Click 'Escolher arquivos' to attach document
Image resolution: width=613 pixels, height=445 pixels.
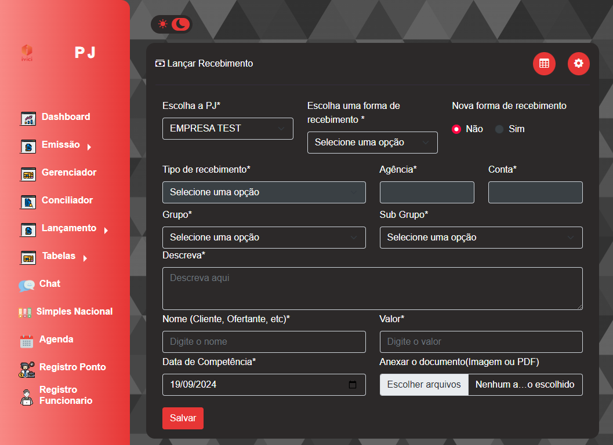point(424,385)
